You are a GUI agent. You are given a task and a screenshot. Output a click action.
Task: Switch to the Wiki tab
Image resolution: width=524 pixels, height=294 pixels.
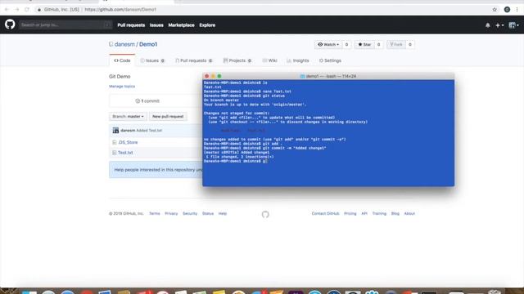tap(269, 60)
